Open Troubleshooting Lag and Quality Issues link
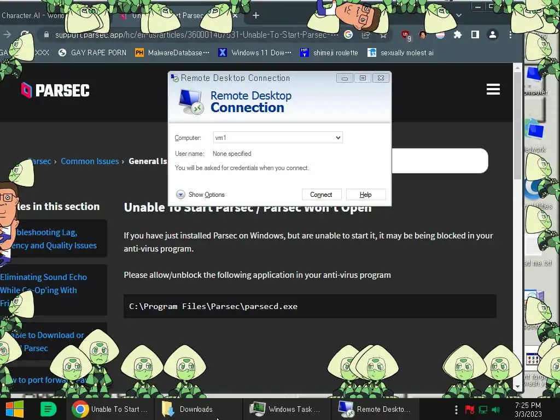The height and width of the screenshot is (420, 560). click(x=54, y=238)
